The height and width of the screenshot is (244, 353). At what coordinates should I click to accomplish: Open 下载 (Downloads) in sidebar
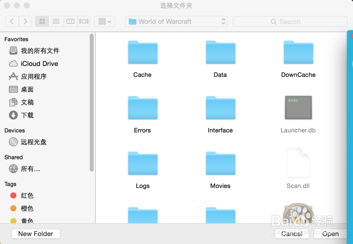click(x=21, y=115)
